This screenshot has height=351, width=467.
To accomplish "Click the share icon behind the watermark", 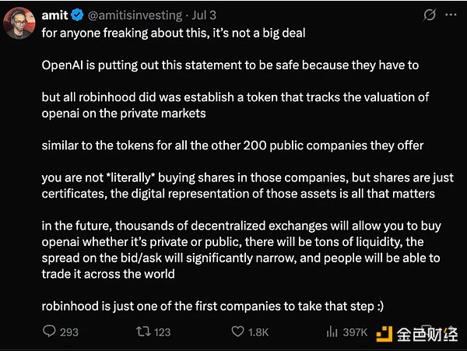I will click(x=451, y=332).
